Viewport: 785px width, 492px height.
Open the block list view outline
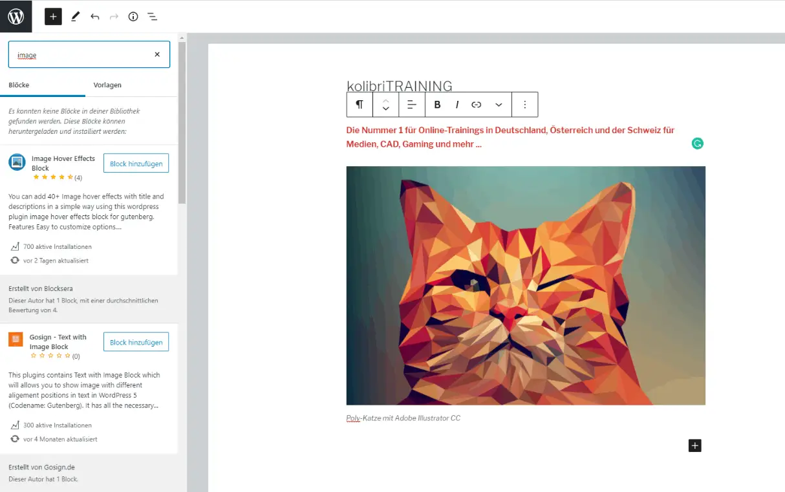(153, 16)
